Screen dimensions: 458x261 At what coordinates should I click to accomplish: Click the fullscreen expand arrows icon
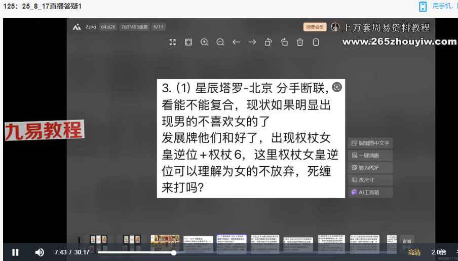click(172, 43)
